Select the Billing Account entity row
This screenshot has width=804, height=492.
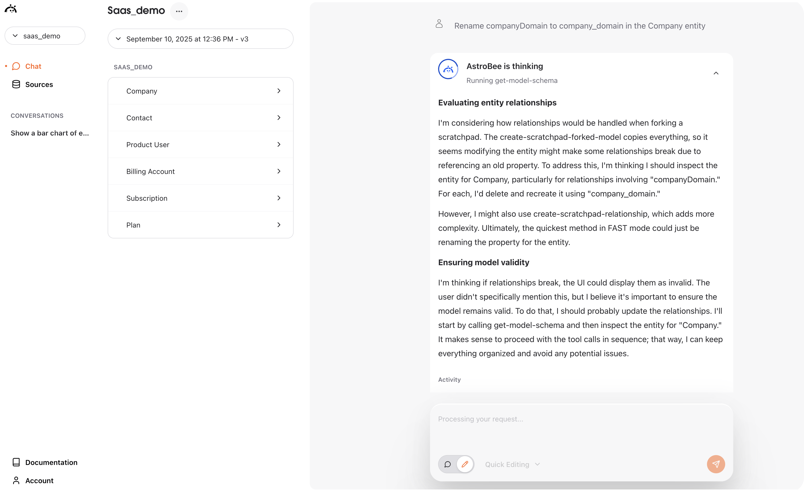pyautogui.click(x=200, y=171)
